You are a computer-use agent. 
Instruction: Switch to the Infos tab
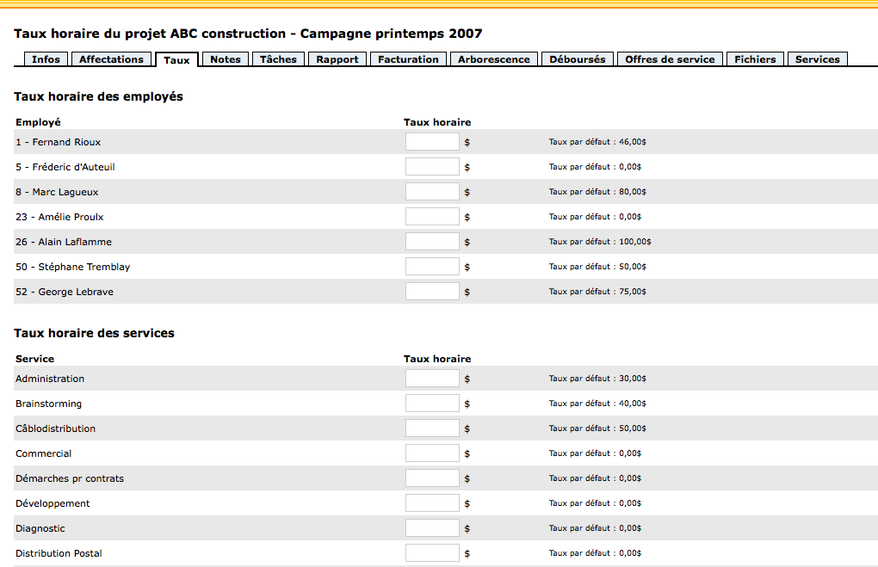(x=46, y=59)
